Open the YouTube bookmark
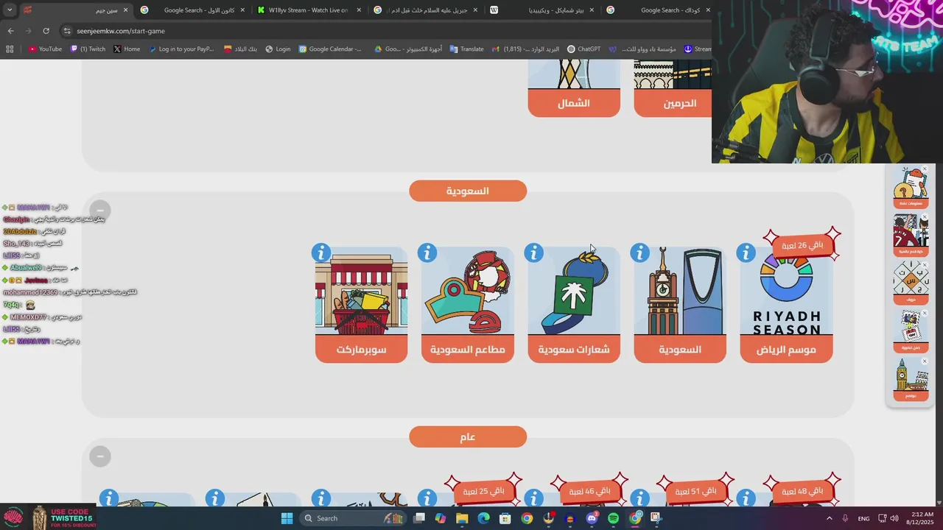Viewport: 943px width, 530px height. (x=45, y=49)
